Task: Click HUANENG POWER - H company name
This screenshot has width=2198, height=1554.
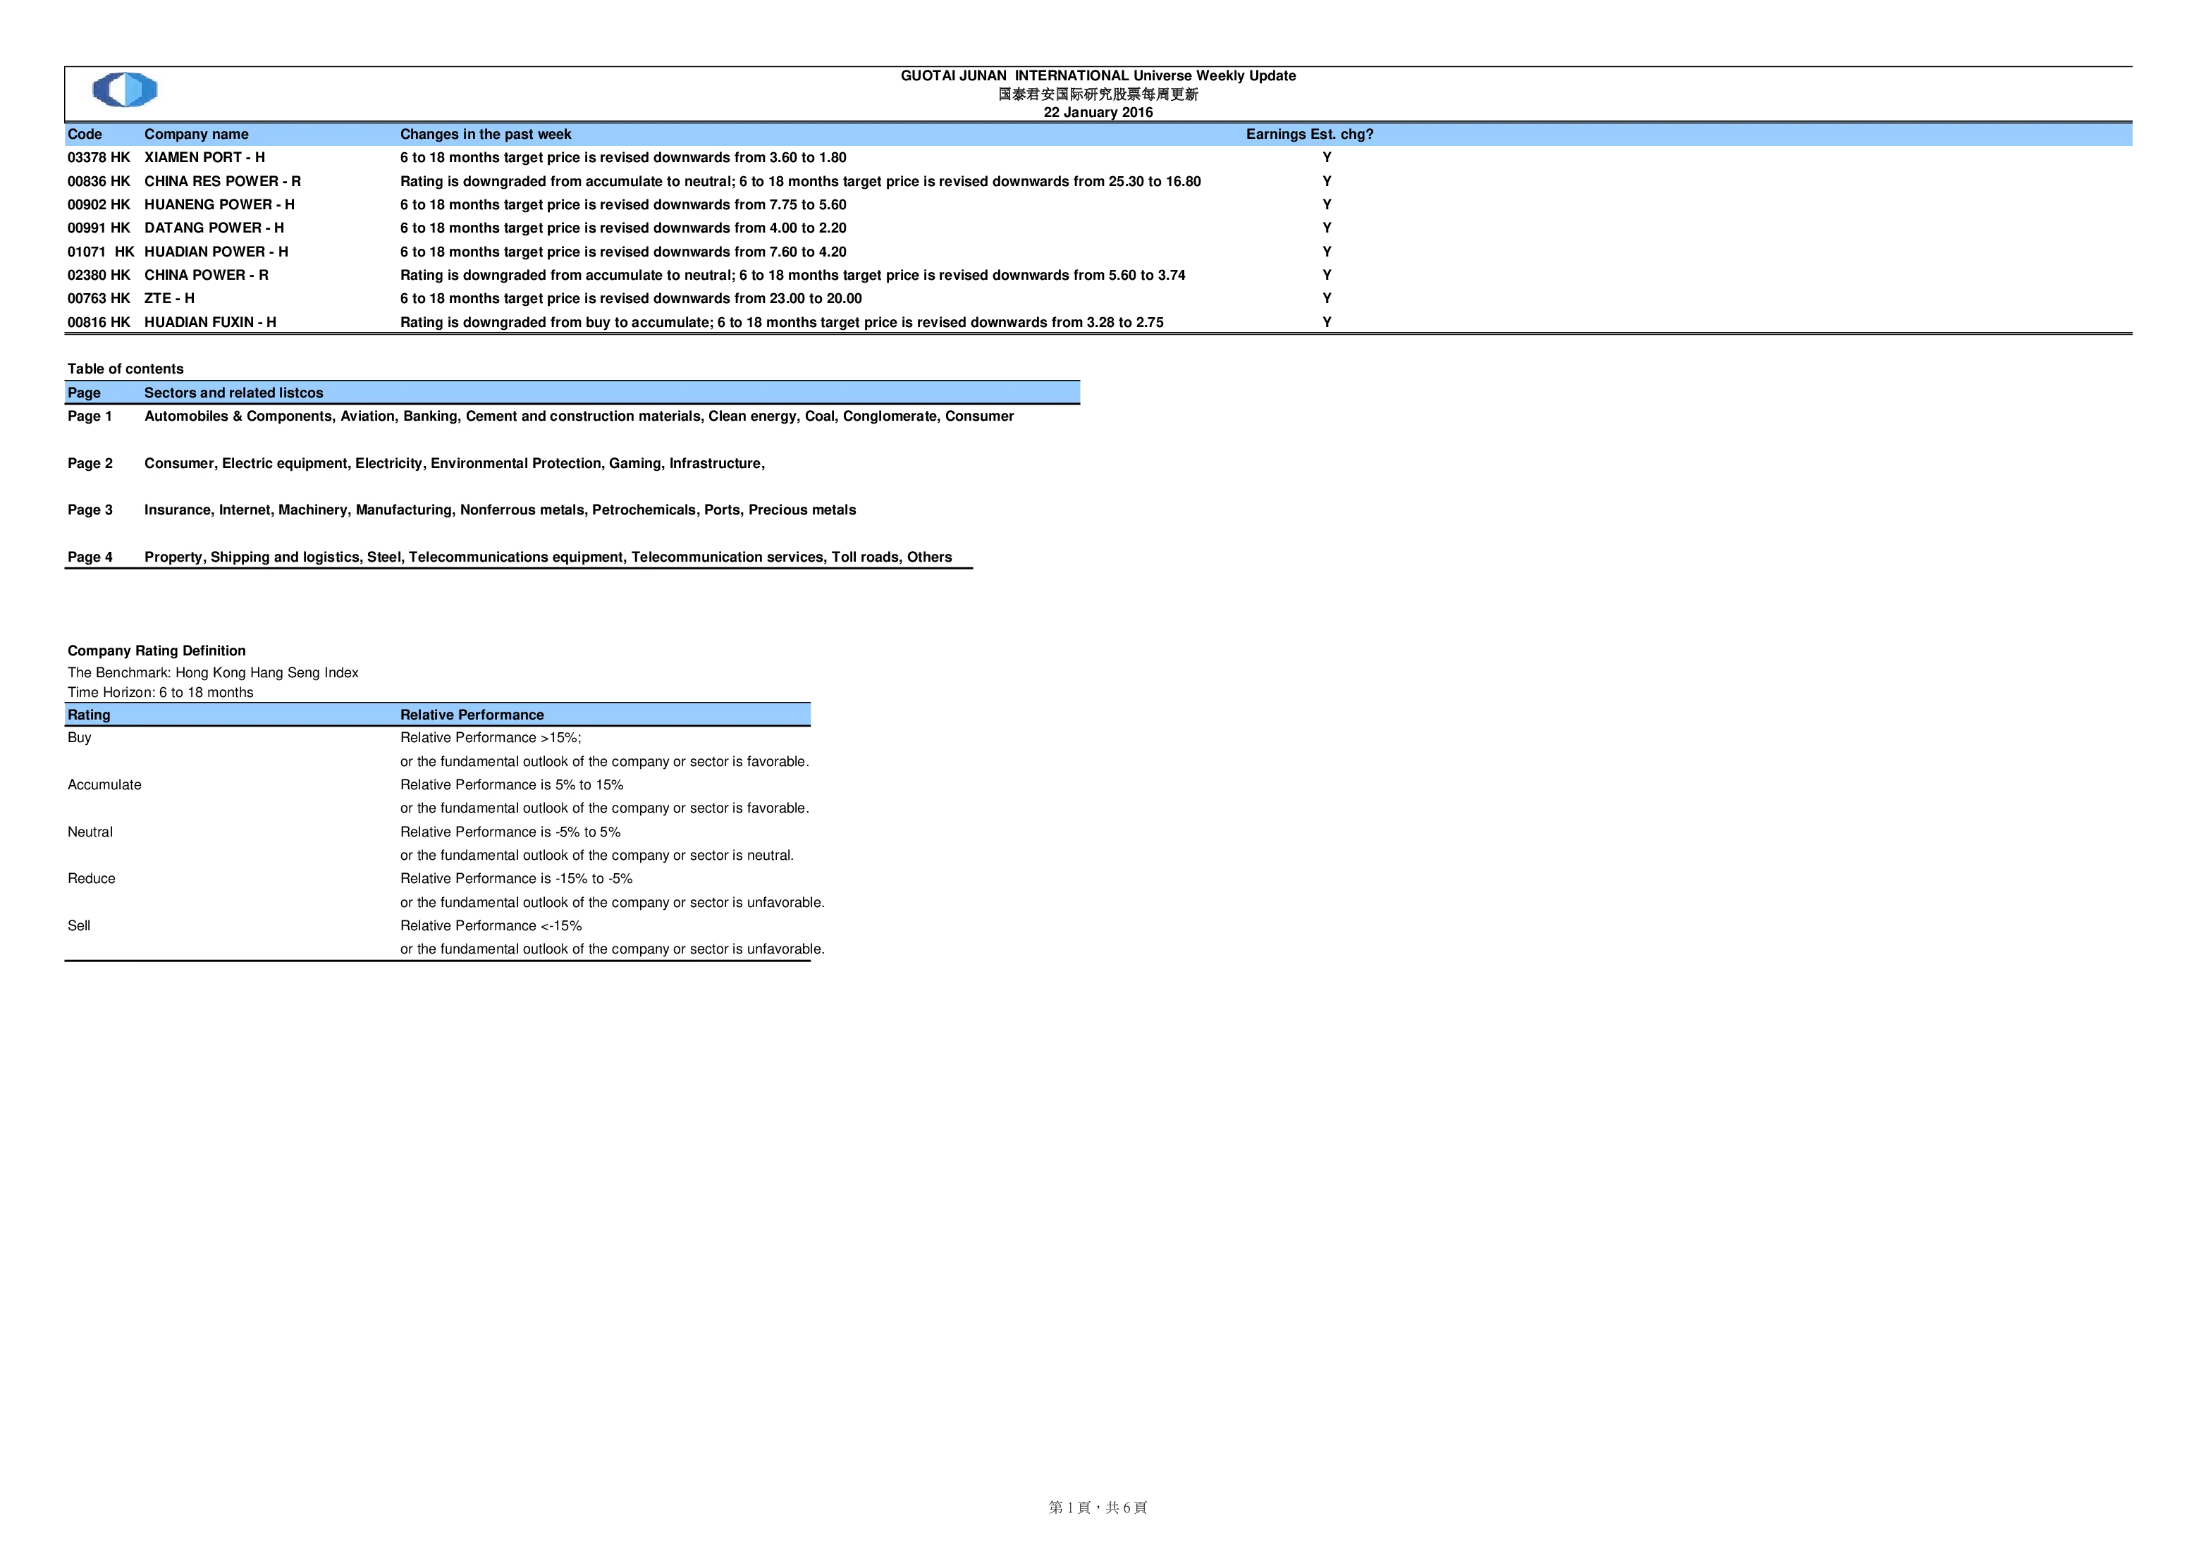Action: click(x=219, y=205)
